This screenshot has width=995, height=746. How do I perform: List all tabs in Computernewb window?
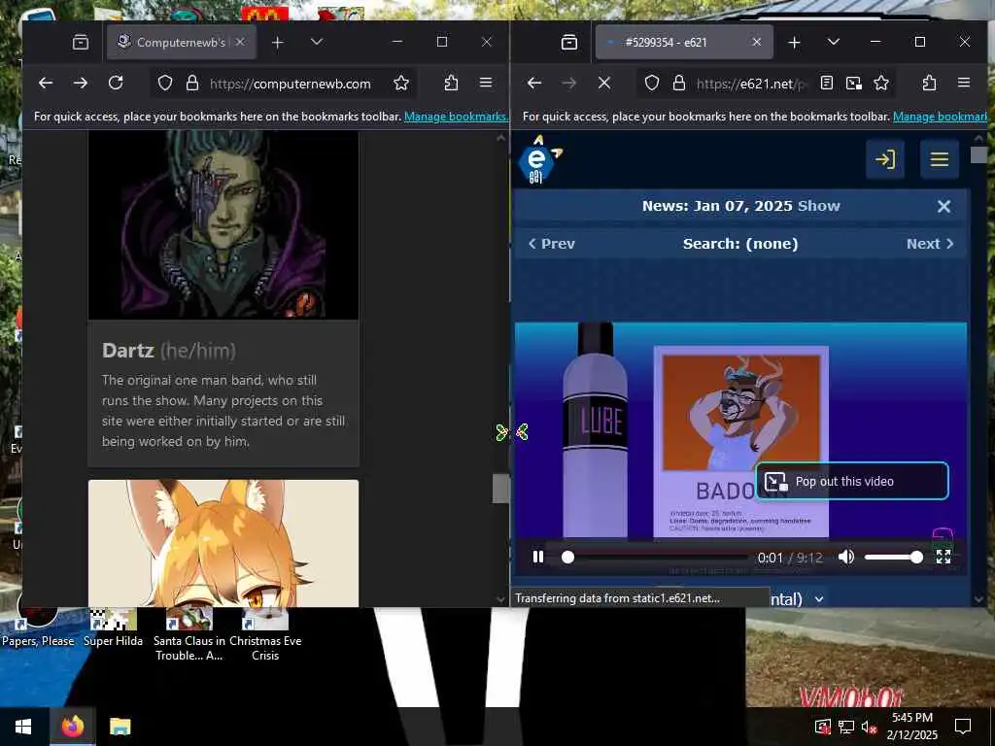click(317, 43)
